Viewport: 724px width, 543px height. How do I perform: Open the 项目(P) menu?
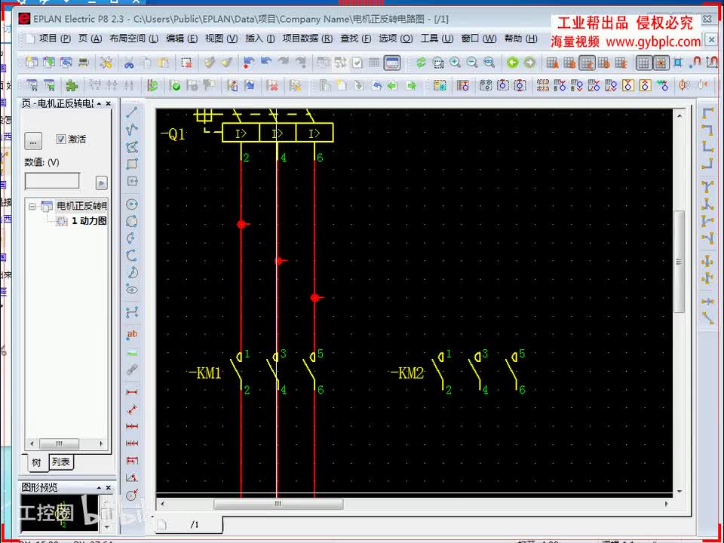coord(54,38)
